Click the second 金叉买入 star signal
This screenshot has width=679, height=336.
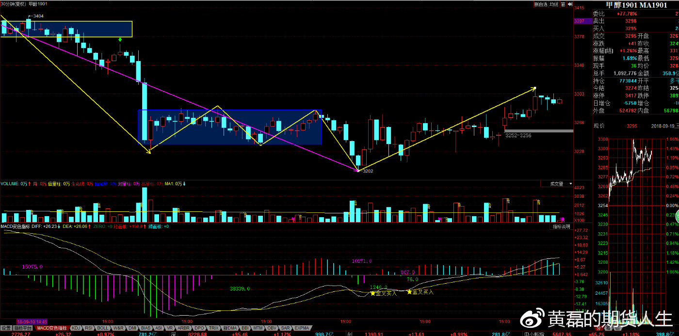420,292
